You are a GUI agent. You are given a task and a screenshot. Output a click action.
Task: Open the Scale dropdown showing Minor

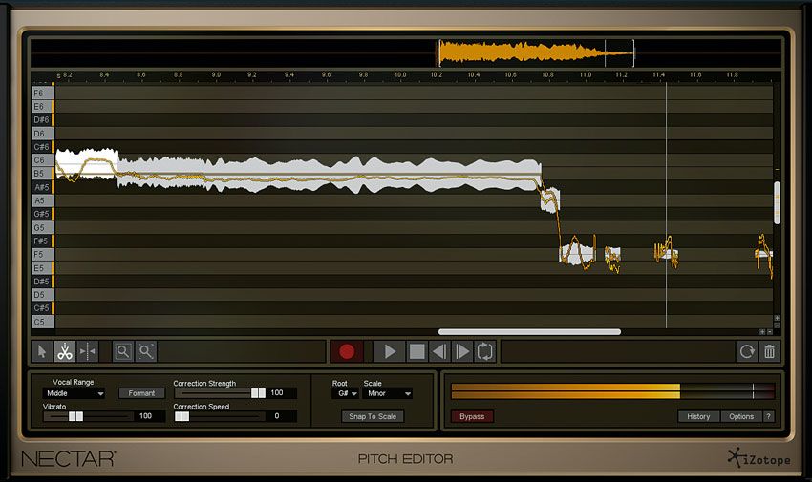387,393
